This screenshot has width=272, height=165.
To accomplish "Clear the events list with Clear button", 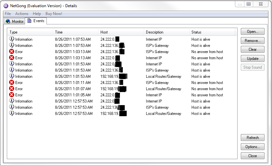I will [x=253, y=49].
